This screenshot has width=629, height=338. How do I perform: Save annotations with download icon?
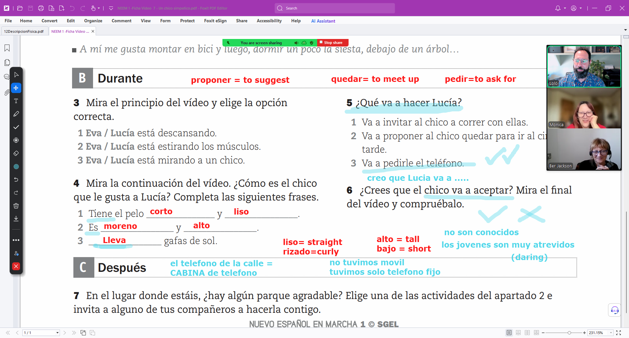(16, 218)
